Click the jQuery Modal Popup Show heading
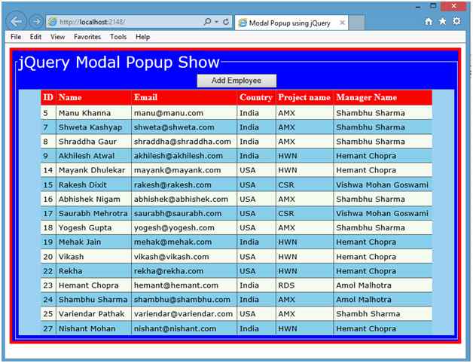This screenshot has height=363, width=473. click(x=119, y=63)
